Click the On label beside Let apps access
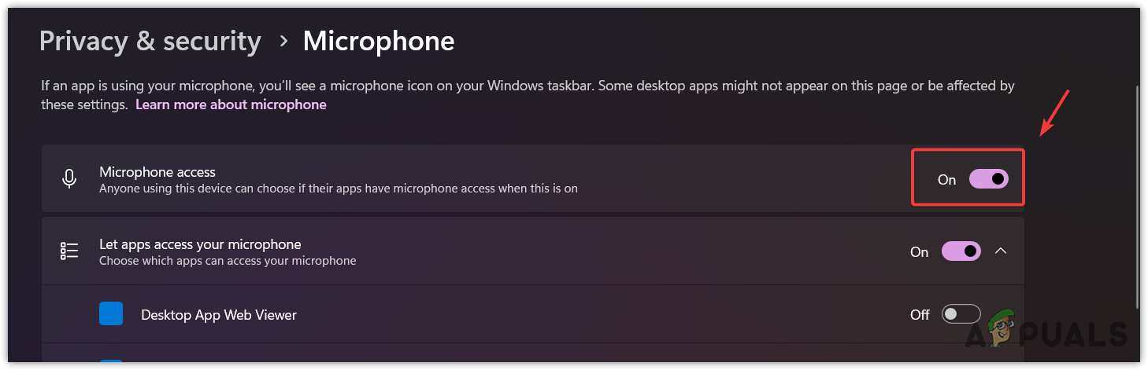The image size is (1148, 370). click(919, 252)
